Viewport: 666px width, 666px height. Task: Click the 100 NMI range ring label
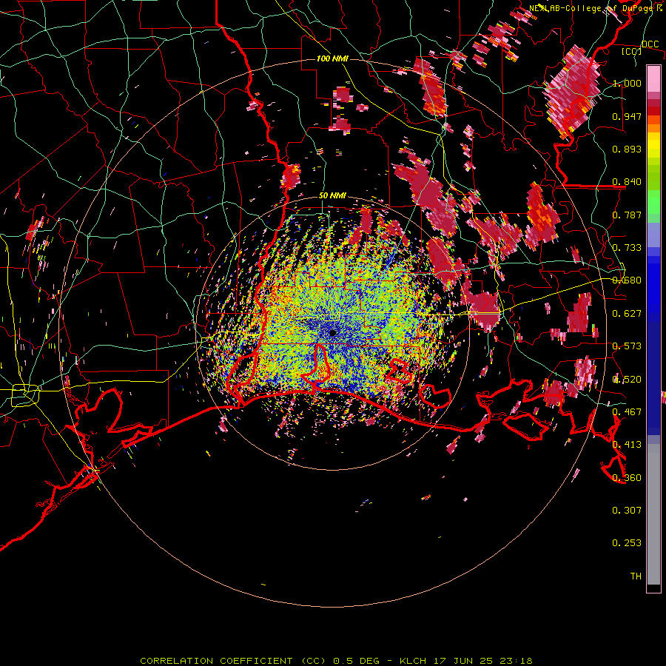[332, 58]
